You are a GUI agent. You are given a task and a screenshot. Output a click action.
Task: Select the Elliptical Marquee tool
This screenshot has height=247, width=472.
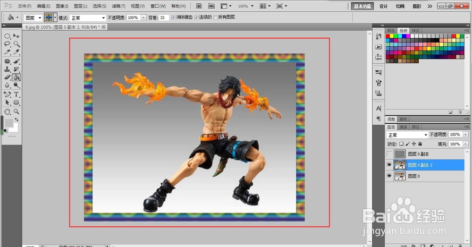[7, 36]
